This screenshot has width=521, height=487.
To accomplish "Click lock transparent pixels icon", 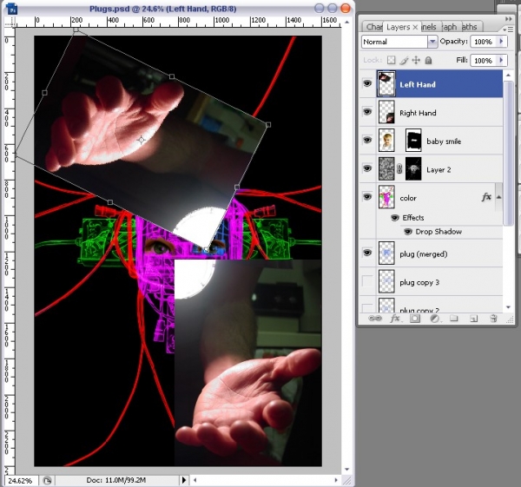I will (392, 60).
